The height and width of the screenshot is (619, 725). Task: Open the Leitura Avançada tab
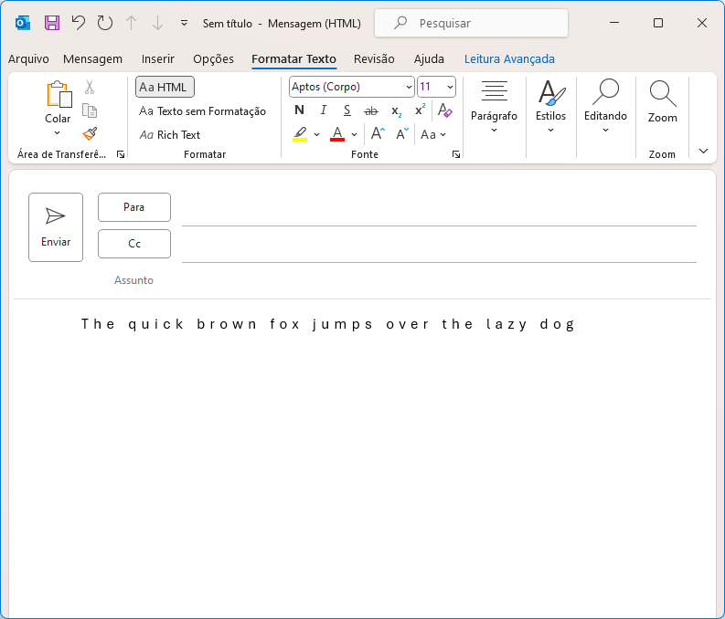pyautogui.click(x=509, y=59)
